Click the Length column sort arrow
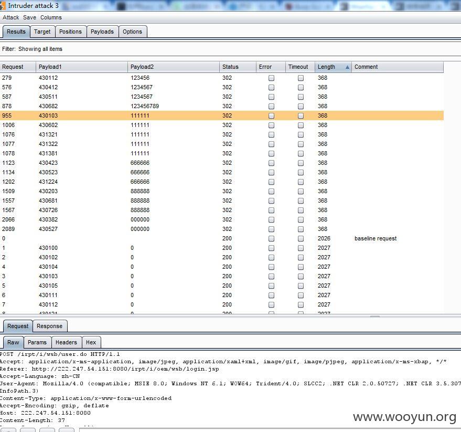 point(347,67)
